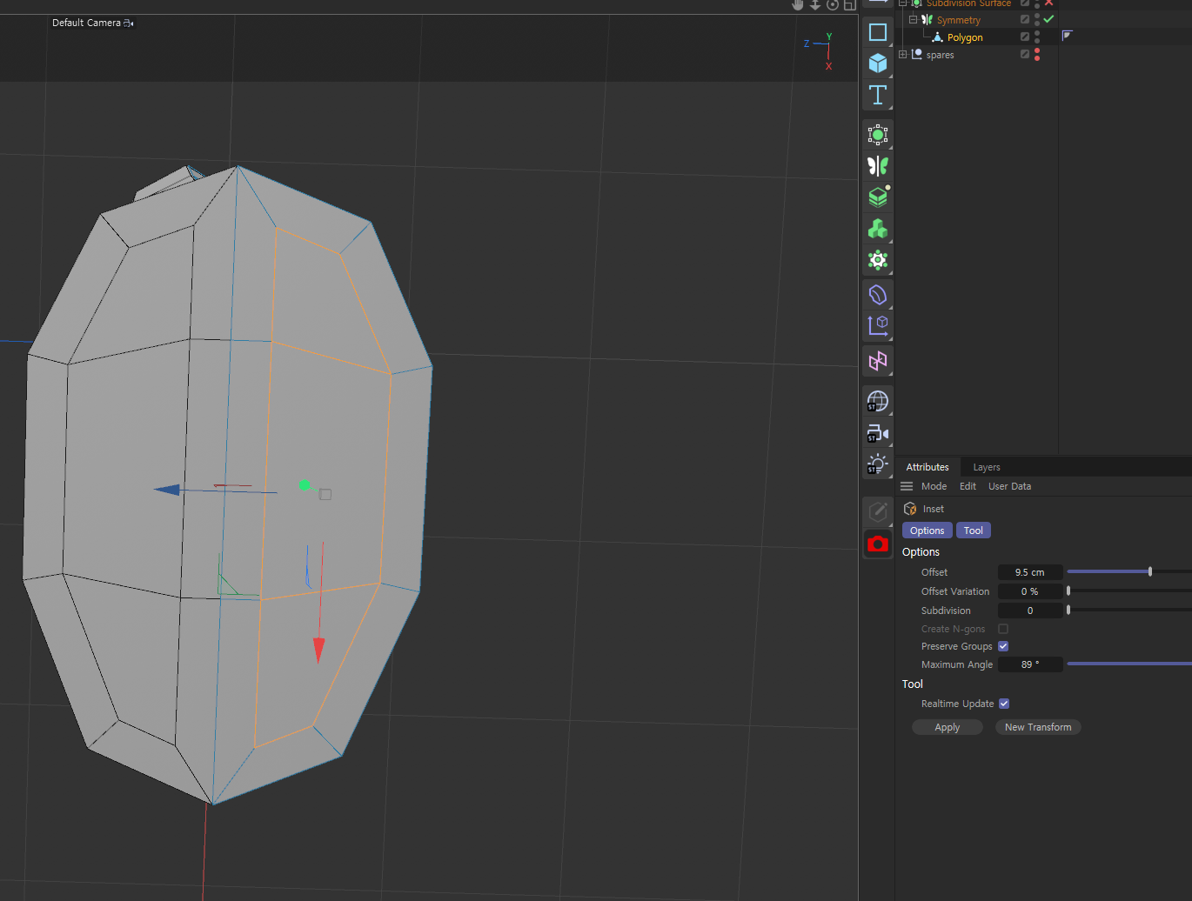Click the Offset value field
The image size is (1192, 901).
(1030, 572)
